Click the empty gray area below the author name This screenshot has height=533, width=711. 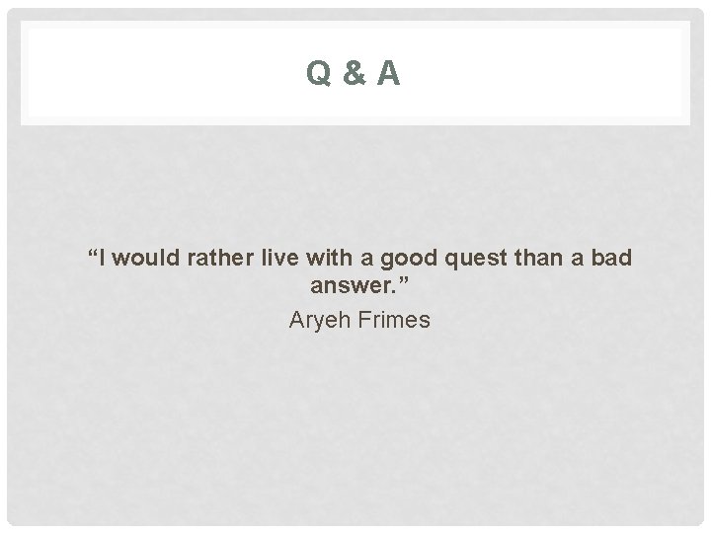coord(355,424)
